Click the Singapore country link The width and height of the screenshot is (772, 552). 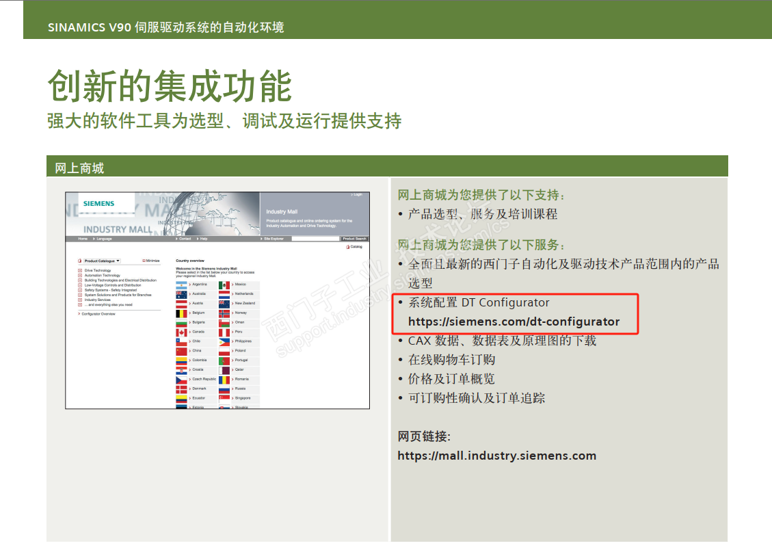(241, 398)
